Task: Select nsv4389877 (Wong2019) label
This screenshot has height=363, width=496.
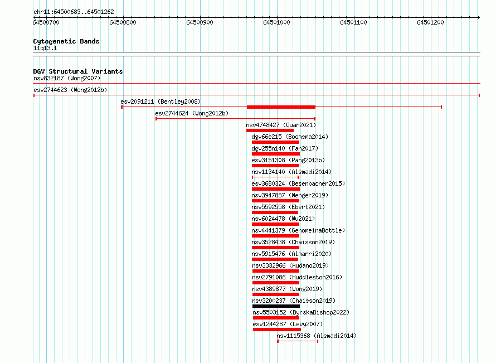Action: click(287, 289)
